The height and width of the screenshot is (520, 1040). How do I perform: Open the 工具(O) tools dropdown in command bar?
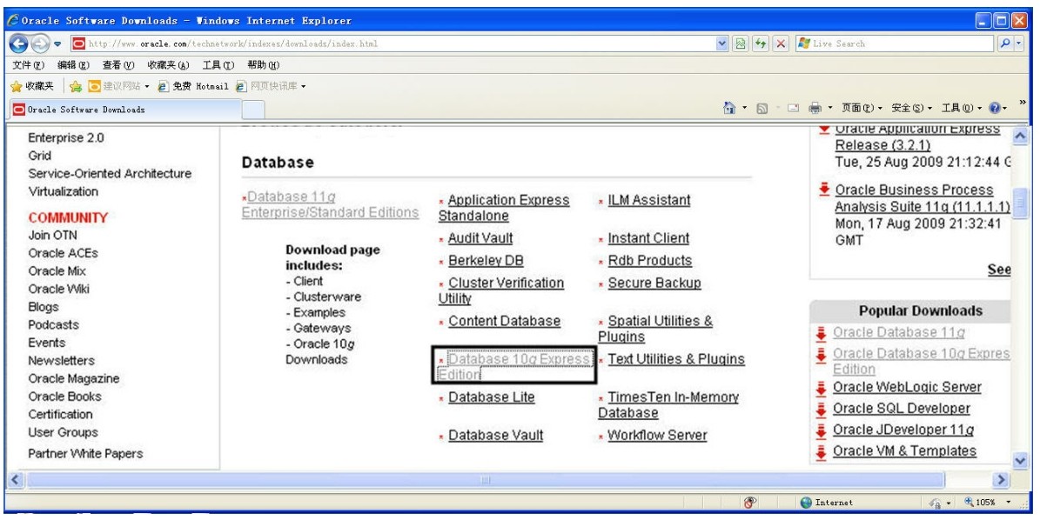tap(961, 108)
